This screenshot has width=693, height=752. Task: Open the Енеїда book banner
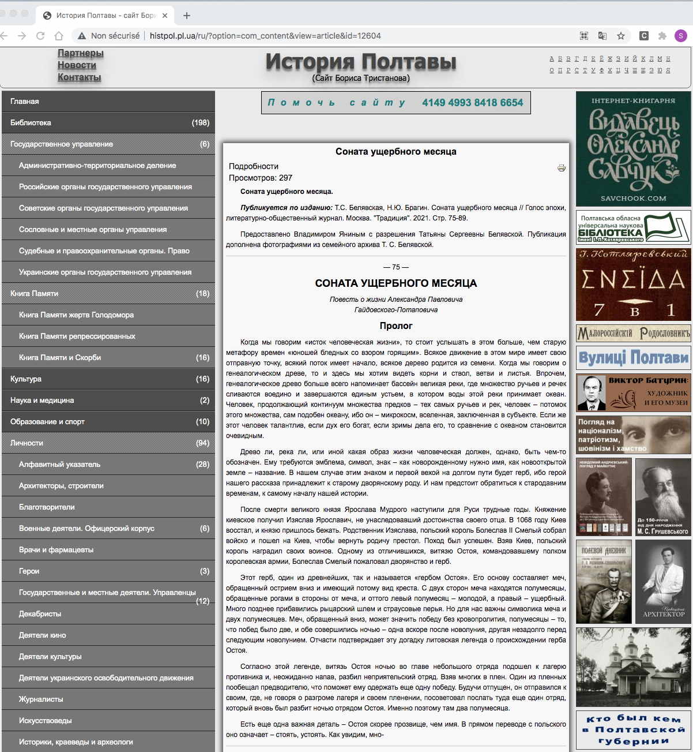633,285
